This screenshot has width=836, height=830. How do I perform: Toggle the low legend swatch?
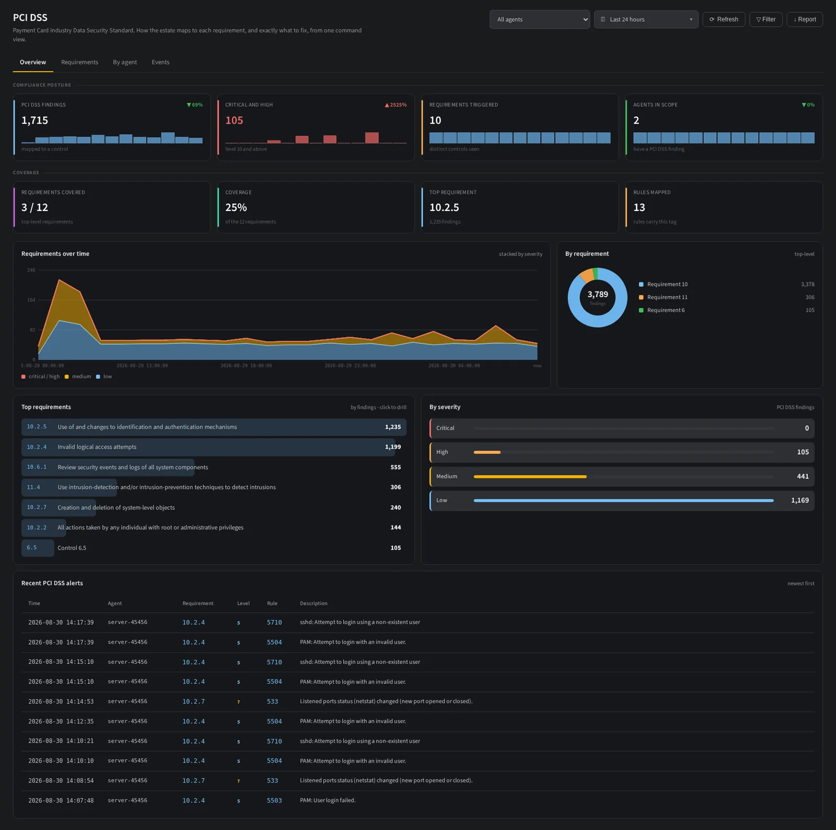(98, 377)
